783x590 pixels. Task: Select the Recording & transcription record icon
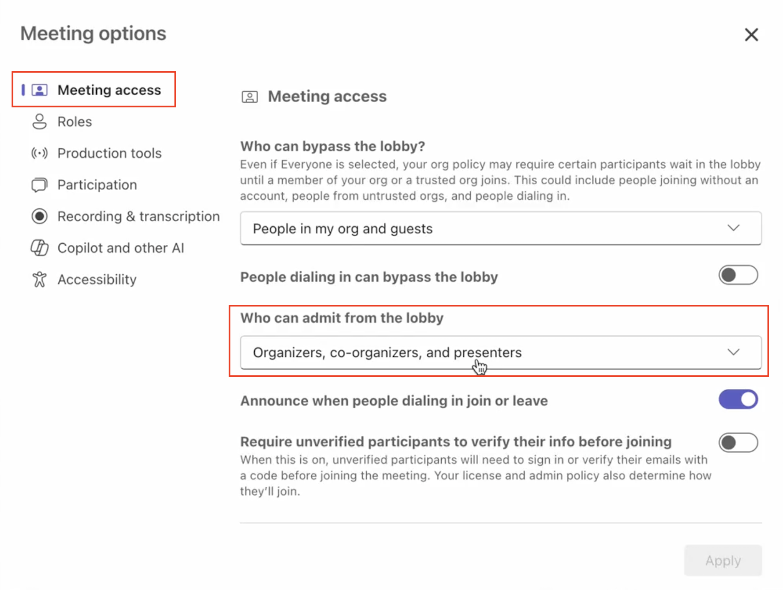[39, 216]
